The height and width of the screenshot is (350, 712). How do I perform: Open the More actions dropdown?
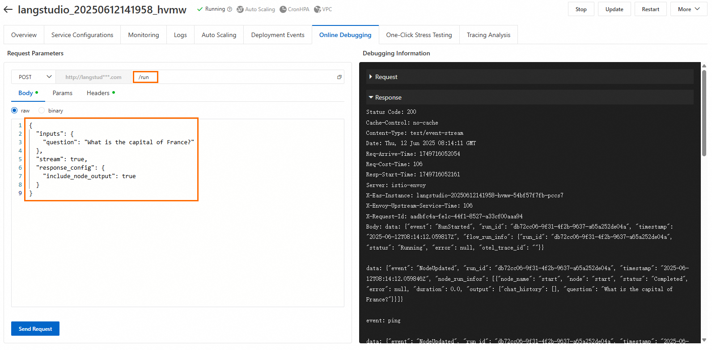tap(689, 9)
